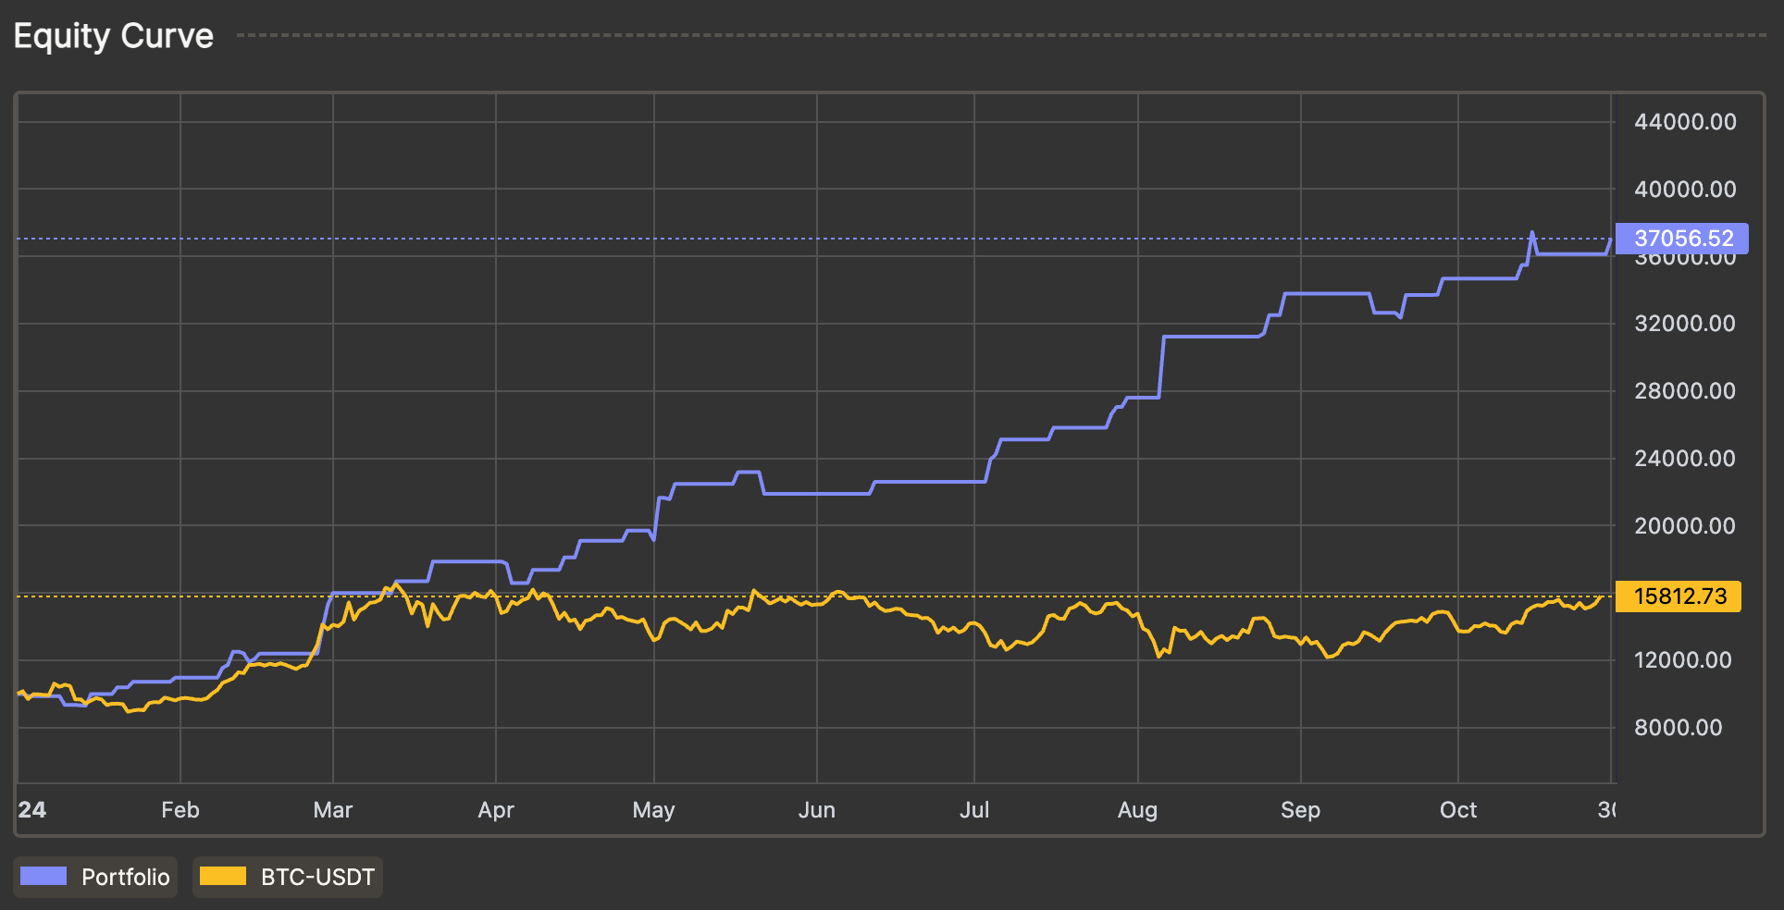
Task: Click the Feb label on time axis
Action: tap(180, 810)
